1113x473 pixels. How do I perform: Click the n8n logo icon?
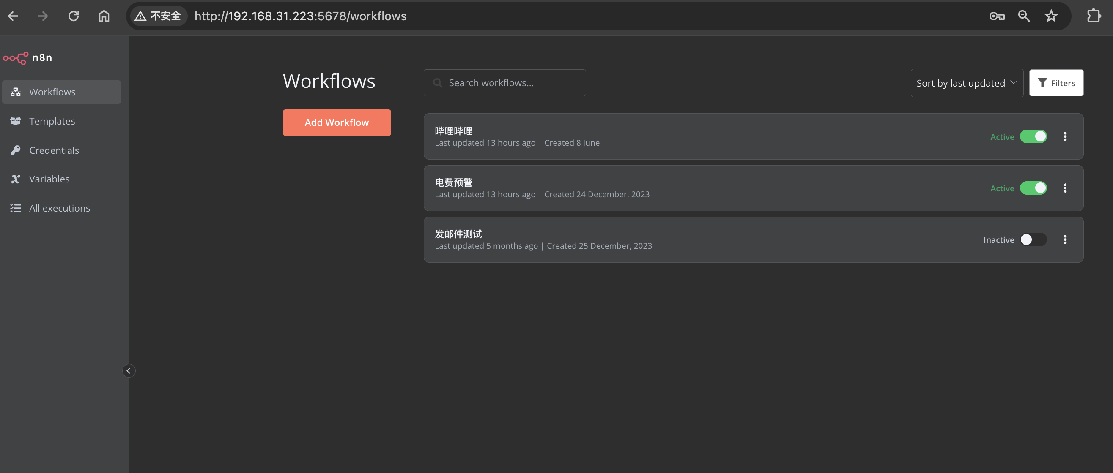coord(16,57)
